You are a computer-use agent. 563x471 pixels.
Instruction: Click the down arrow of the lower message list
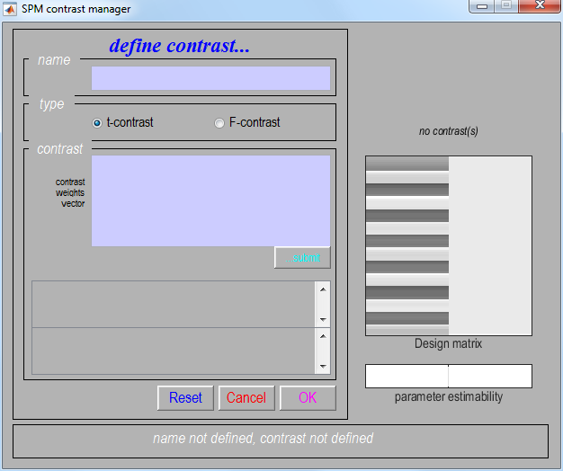pyautogui.click(x=323, y=367)
